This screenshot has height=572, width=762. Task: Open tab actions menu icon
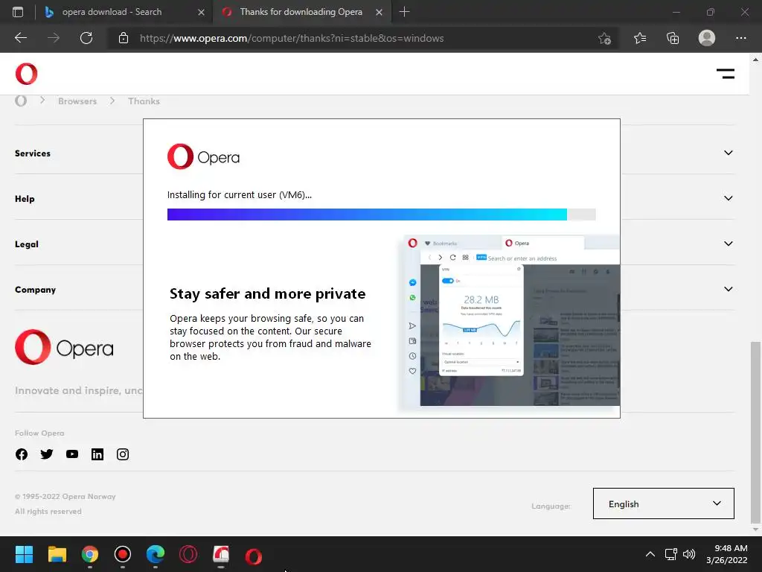pyautogui.click(x=18, y=12)
